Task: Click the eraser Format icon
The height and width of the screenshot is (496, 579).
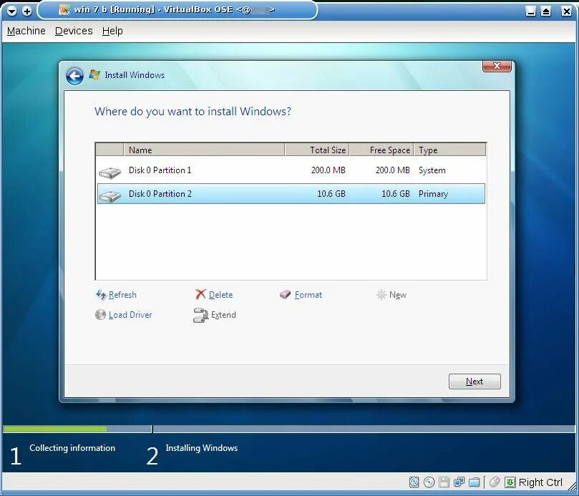Action: pyautogui.click(x=285, y=294)
